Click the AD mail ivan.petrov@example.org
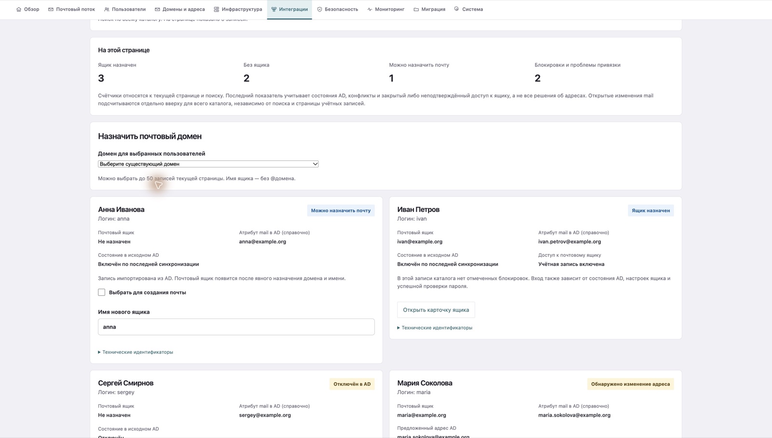Screen dimensions: 772x438 coord(570,241)
